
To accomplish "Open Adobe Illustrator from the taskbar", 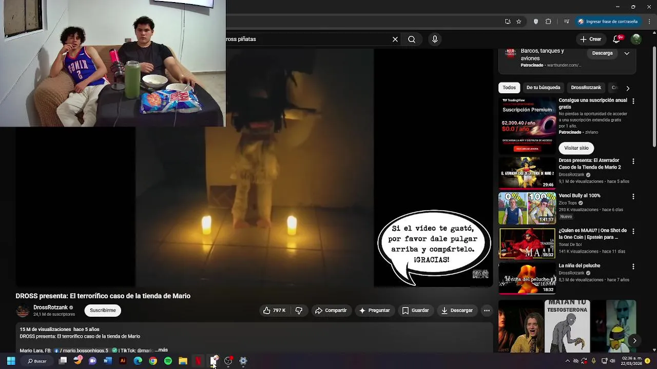I will (123, 361).
